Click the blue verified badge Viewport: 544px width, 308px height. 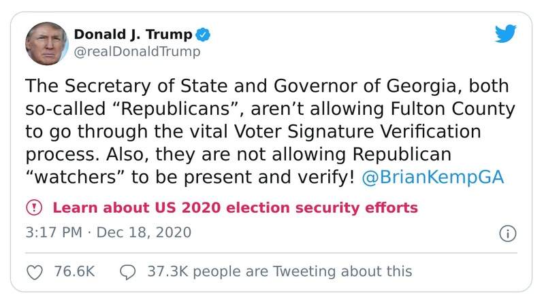pyautogui.click(x=203, y=34)
